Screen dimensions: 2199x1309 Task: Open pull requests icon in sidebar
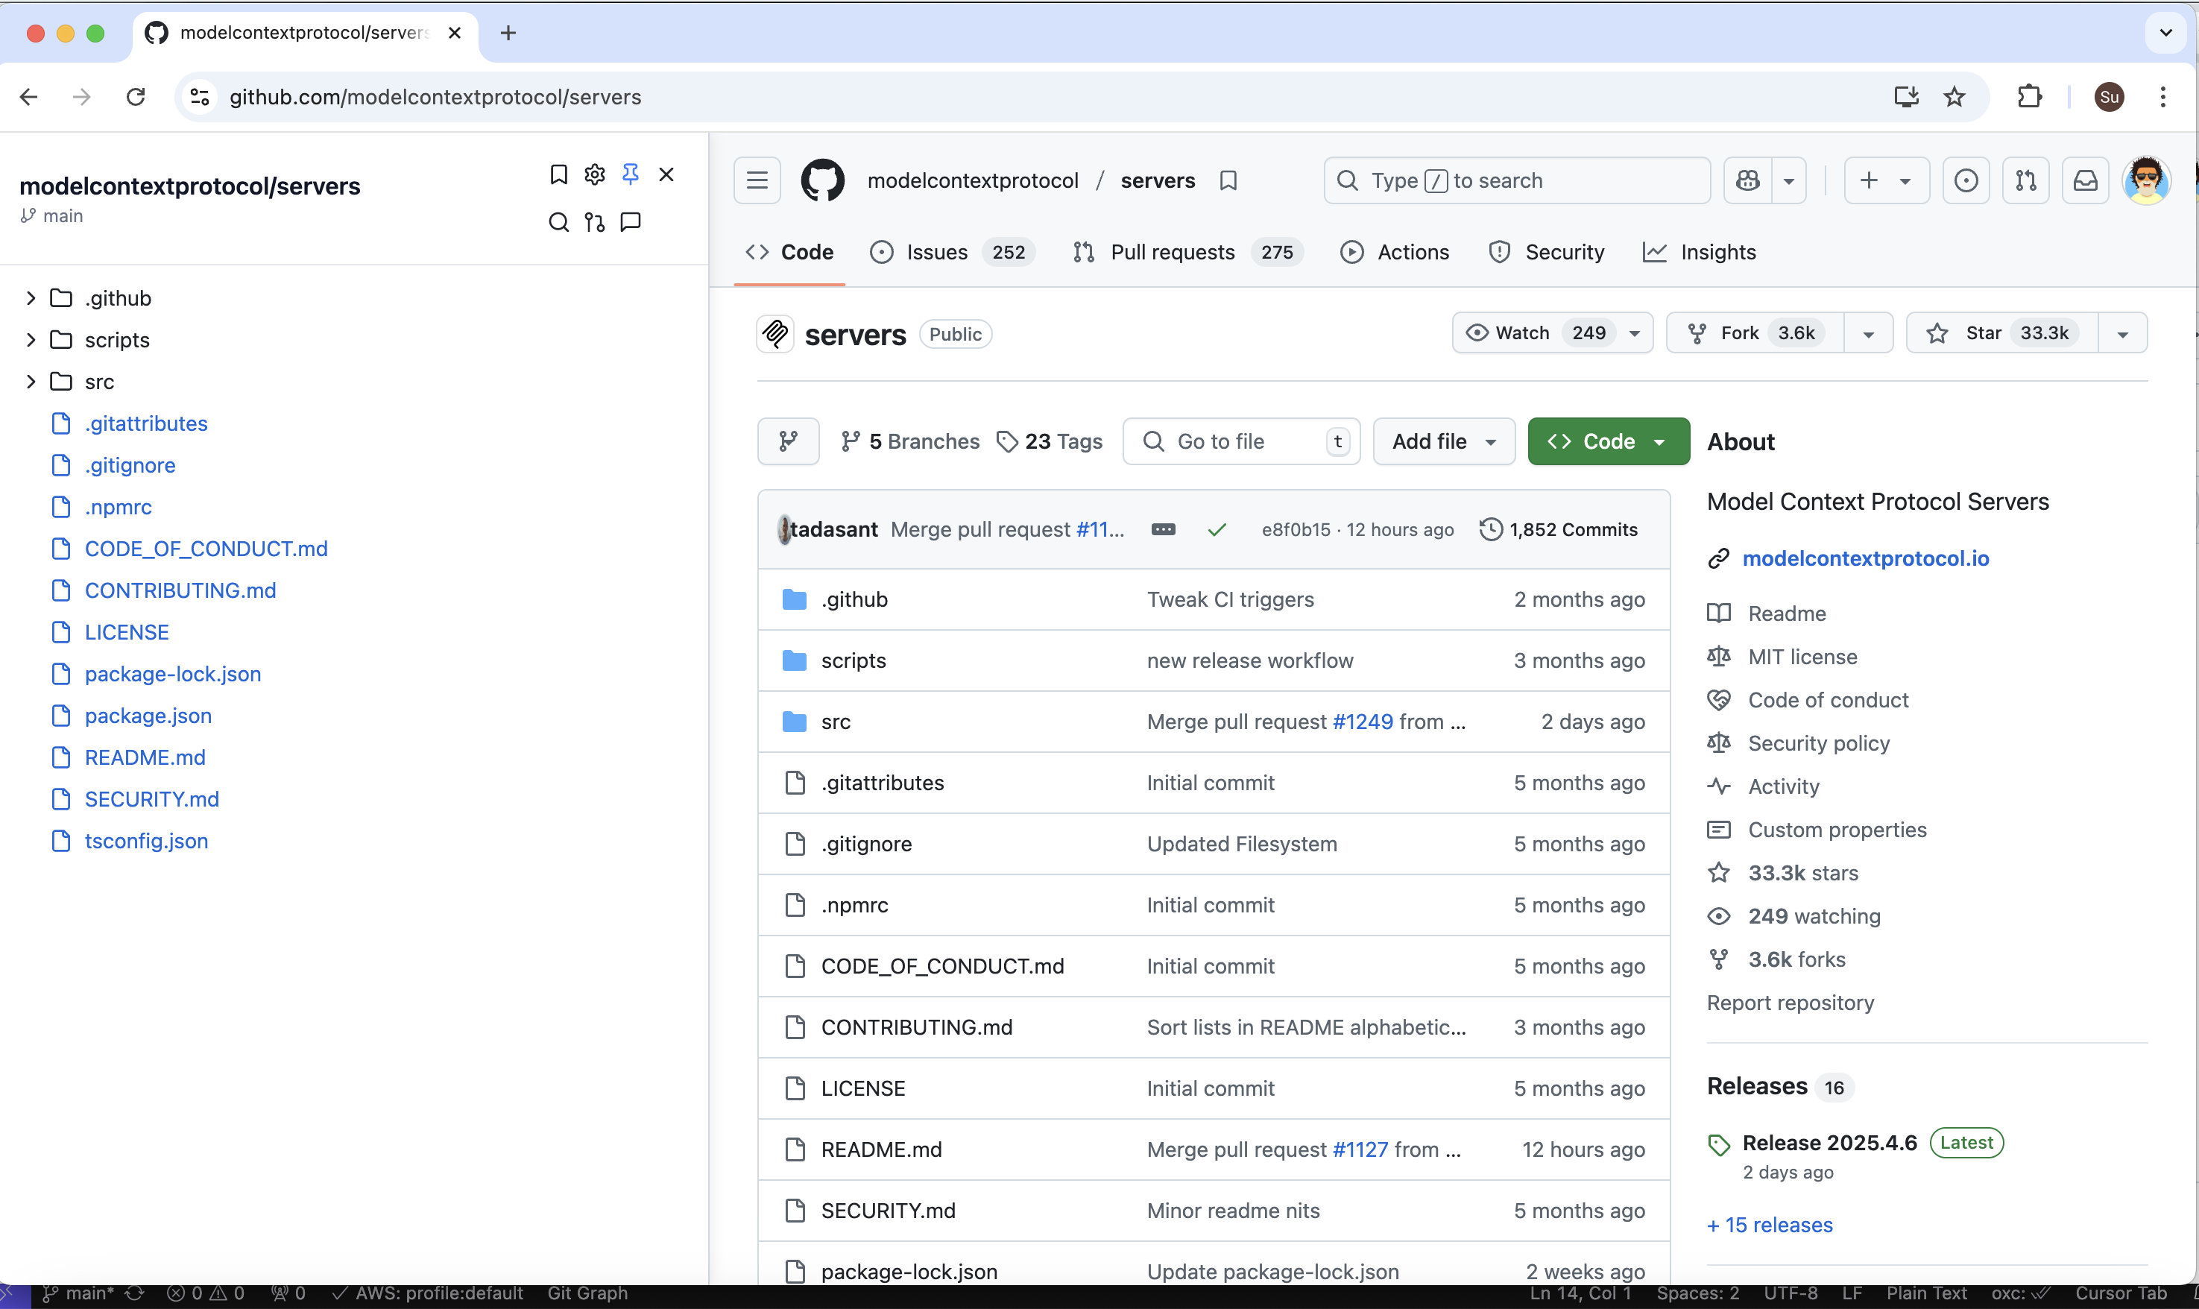(595, 221)
